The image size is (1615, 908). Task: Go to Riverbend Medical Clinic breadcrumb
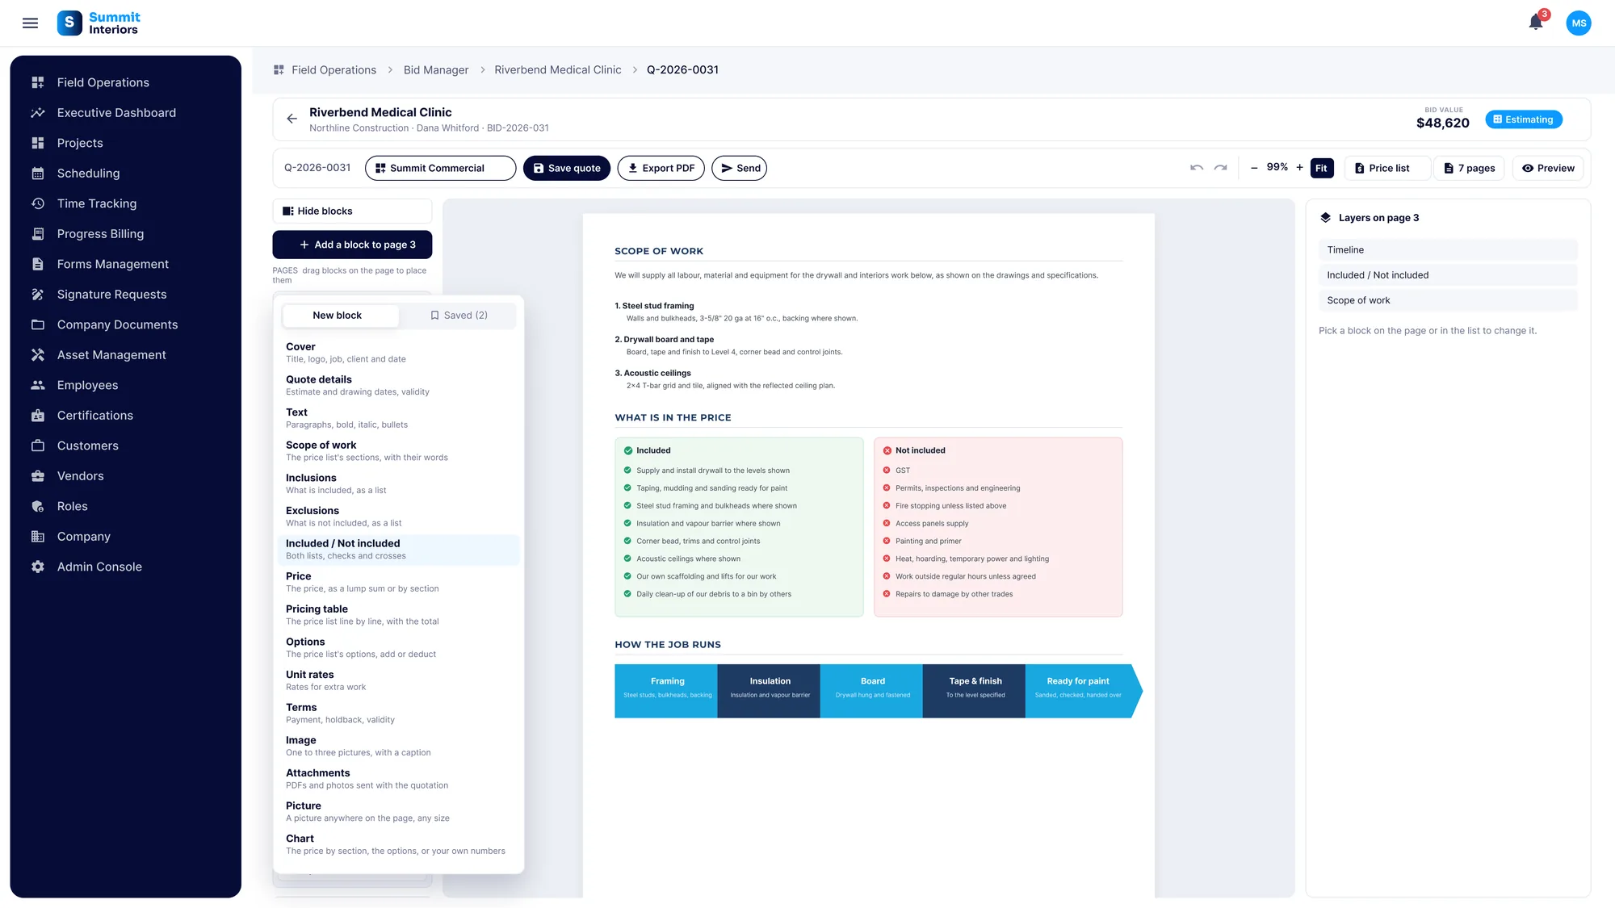pyautogui.click(x=558, y=70)
